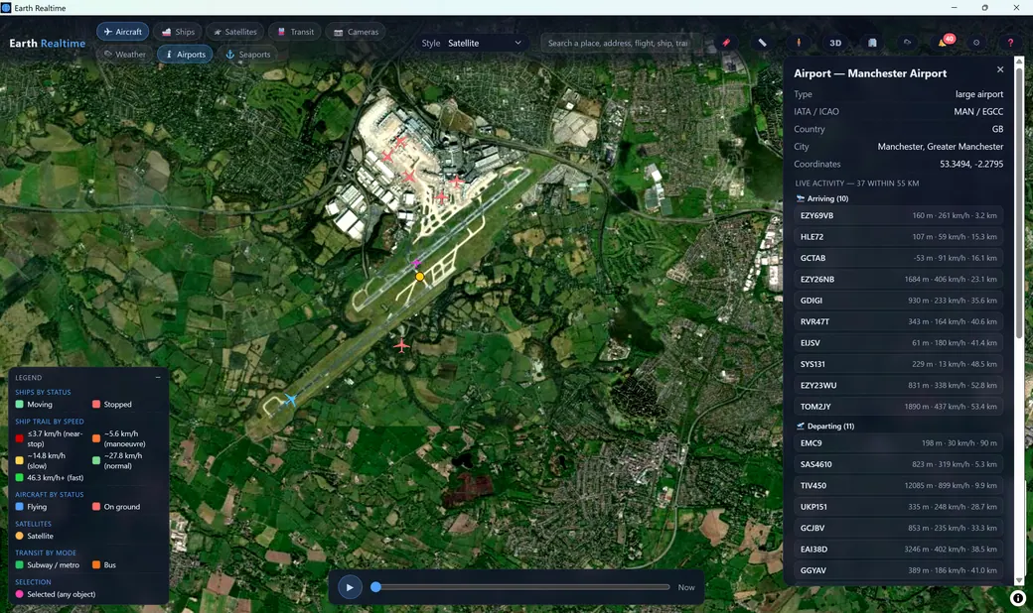Open the Style Satellite dropdown
The width and height of the screenshot is (1033, 613).
(485, 43)
